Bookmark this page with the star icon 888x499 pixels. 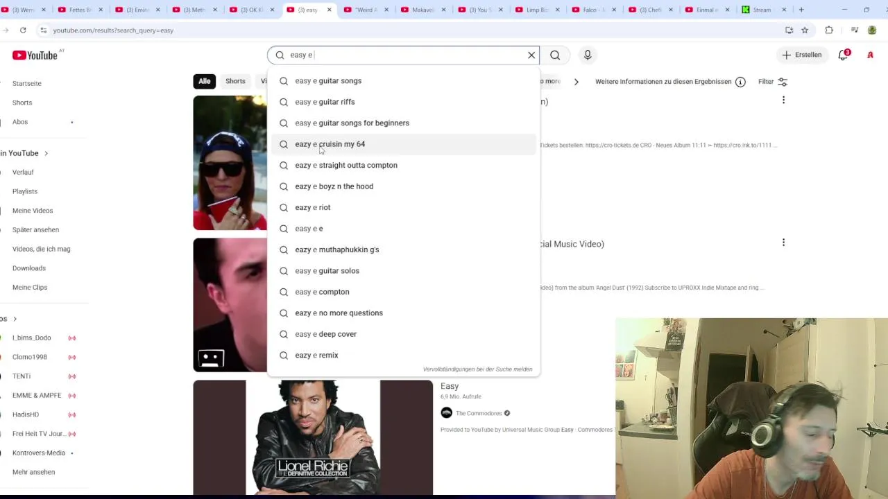point(805,30)
